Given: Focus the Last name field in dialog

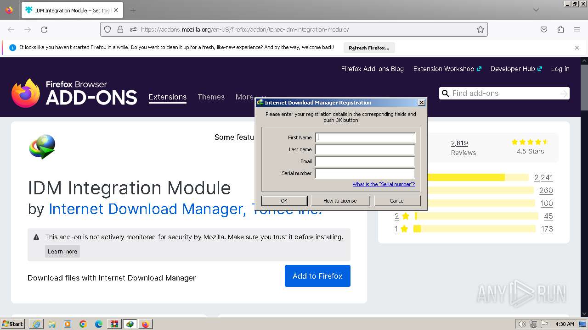Looking at the screenshot, I should [x=365, y=149].
